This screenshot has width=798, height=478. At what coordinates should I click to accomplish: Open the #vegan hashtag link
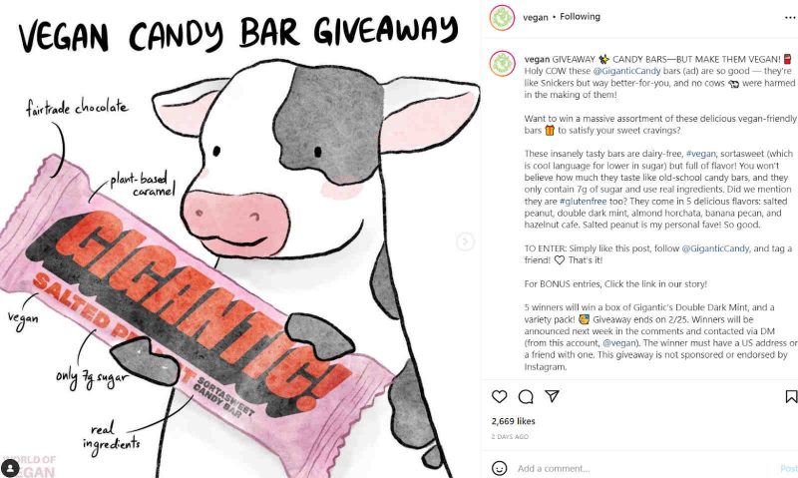coord(700,154)
